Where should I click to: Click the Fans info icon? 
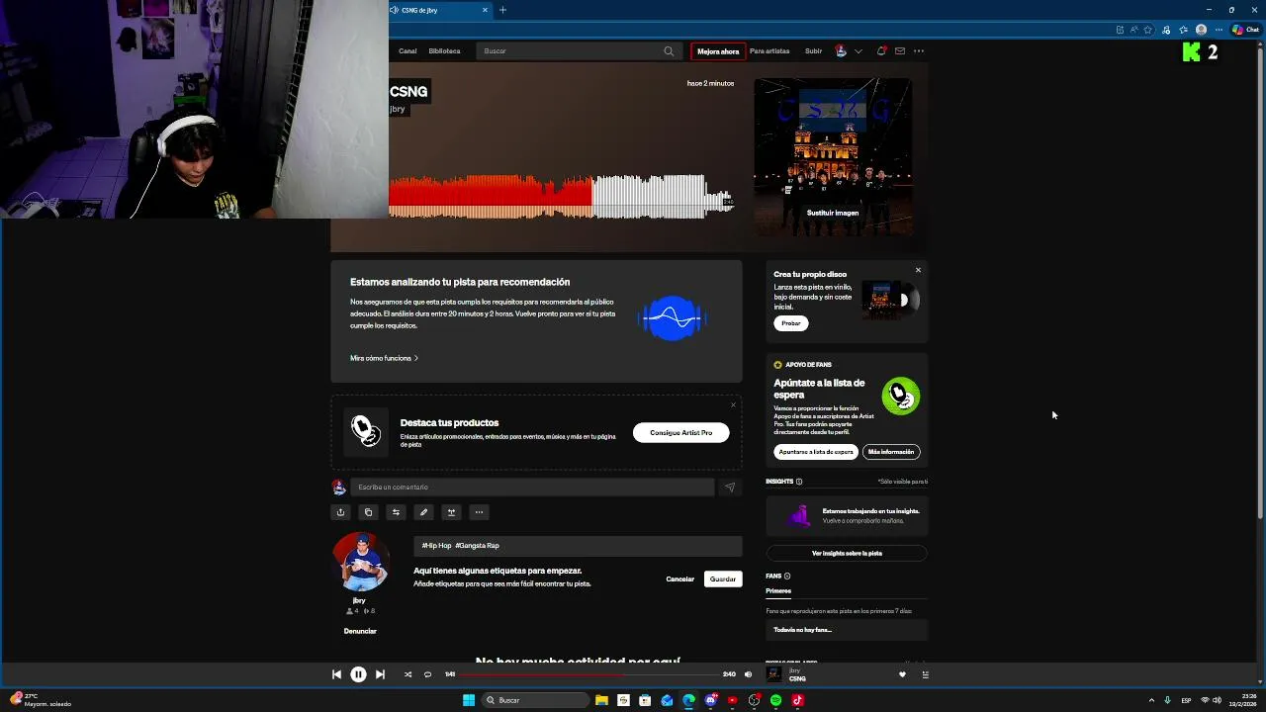coord(787,576)
